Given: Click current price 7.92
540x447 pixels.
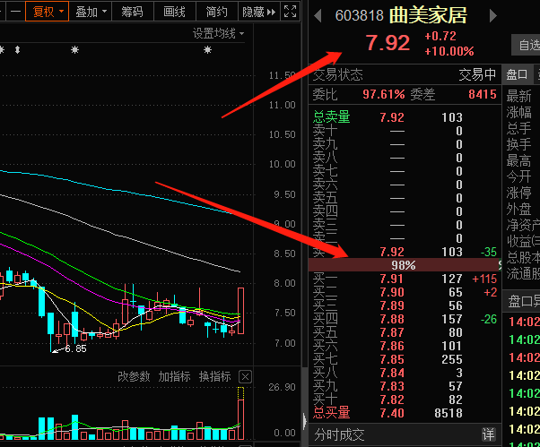Looking at the screenshot, I should (388, 43).
